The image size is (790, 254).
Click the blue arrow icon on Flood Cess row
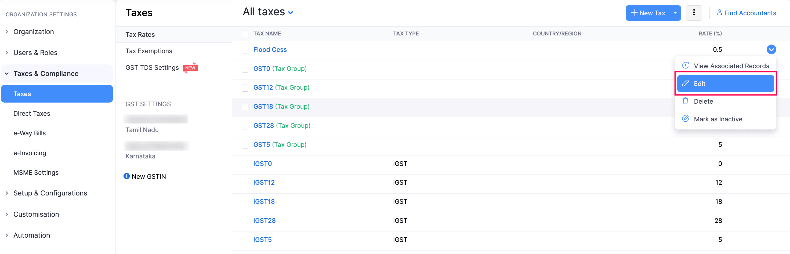pyautogui.click(x=771, y=49)
